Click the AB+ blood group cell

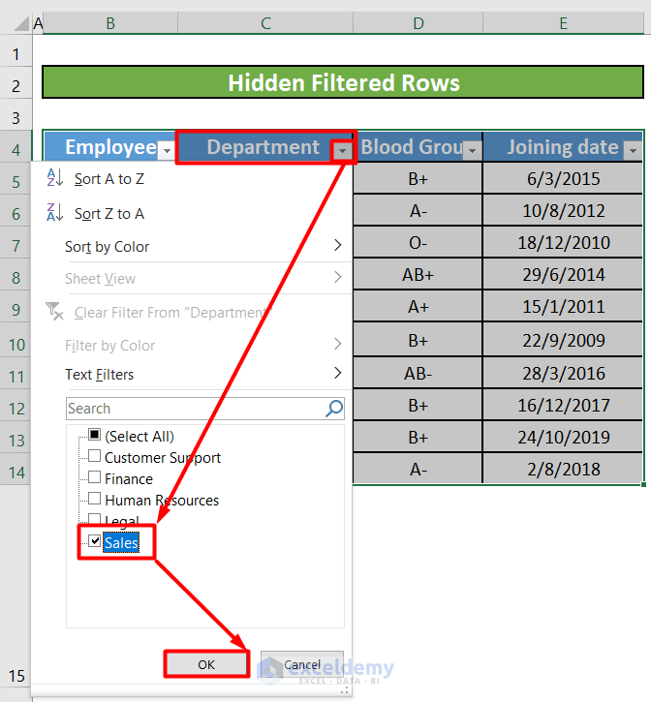click(418, 274)
